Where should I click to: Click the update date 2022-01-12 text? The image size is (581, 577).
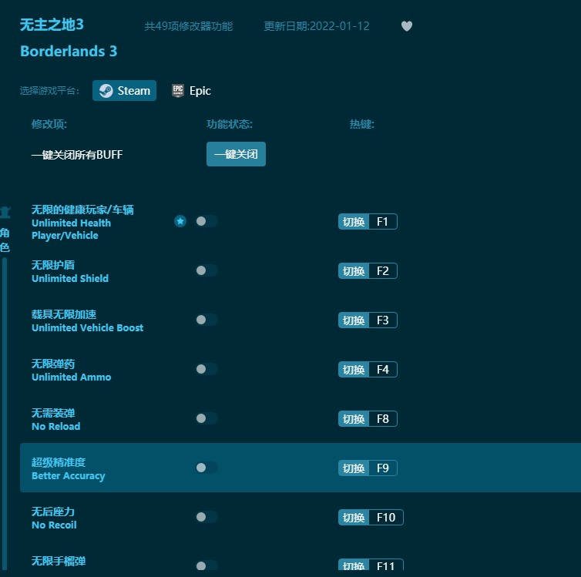pos(317,26)
